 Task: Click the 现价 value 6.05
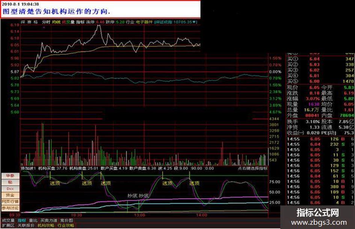coord(314,87)
